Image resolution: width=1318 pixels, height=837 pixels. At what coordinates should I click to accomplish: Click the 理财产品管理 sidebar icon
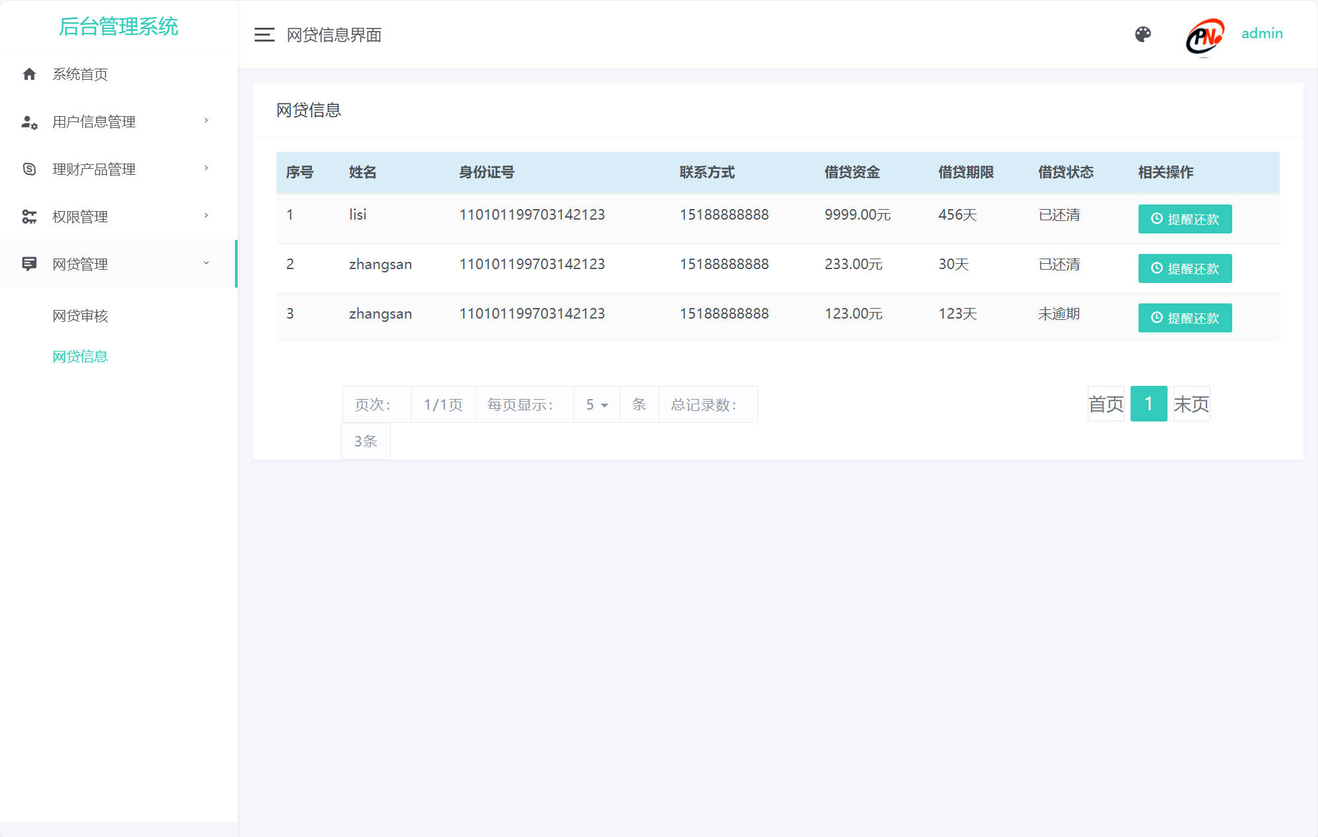click(29, 169)
